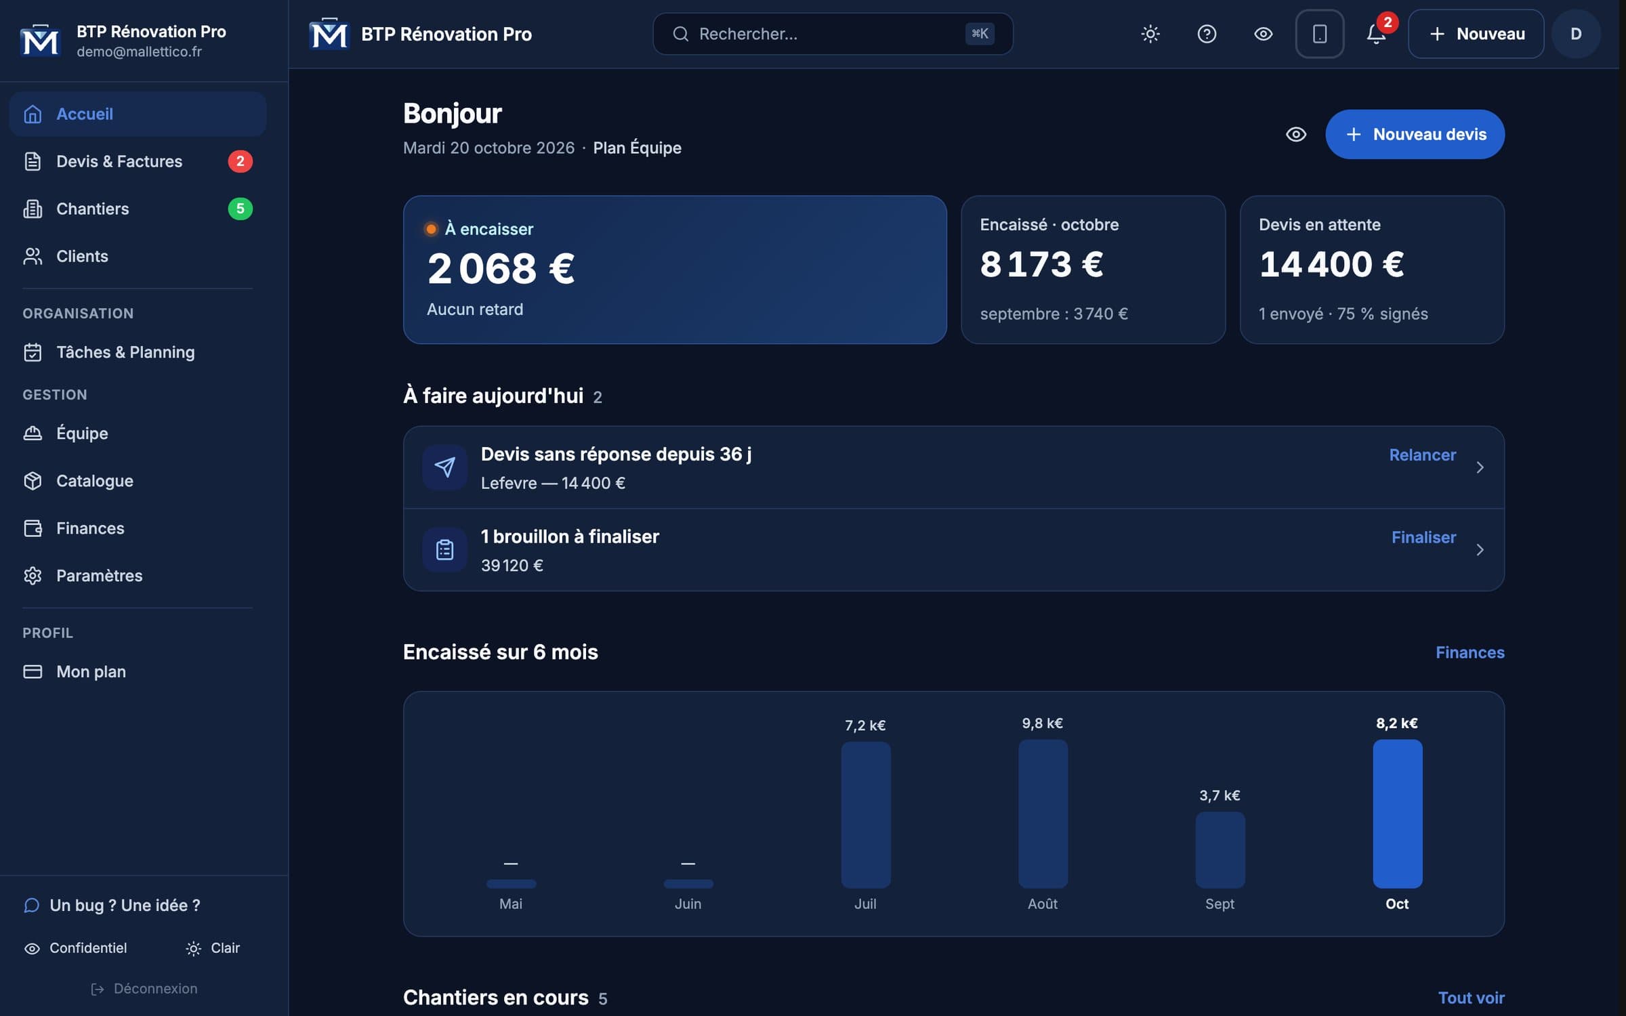1626x1016 pixels.
Task: Expand chevron on Devis sans réponse row
Action: pyautogui.click(x=1480, y=467)
